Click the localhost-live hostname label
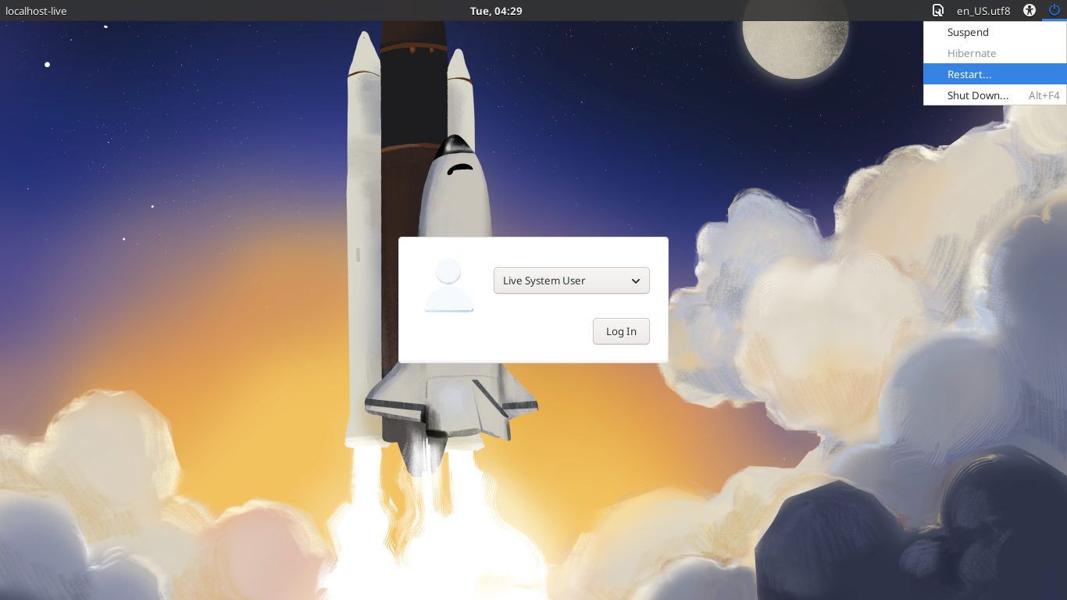 [x=36, y=11]
